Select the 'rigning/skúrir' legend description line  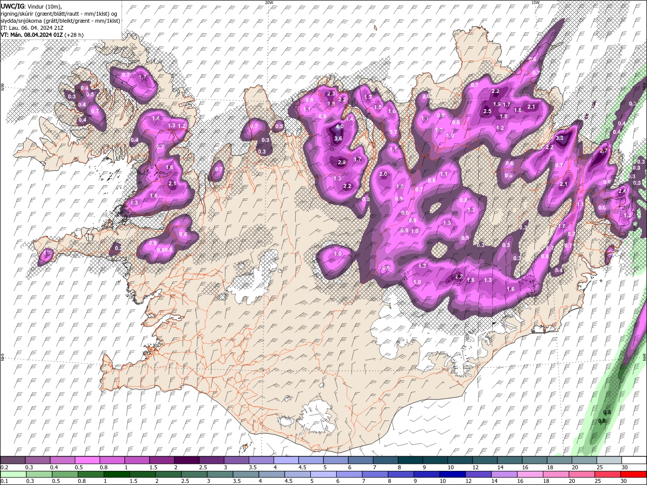click(x=58, y=14)
